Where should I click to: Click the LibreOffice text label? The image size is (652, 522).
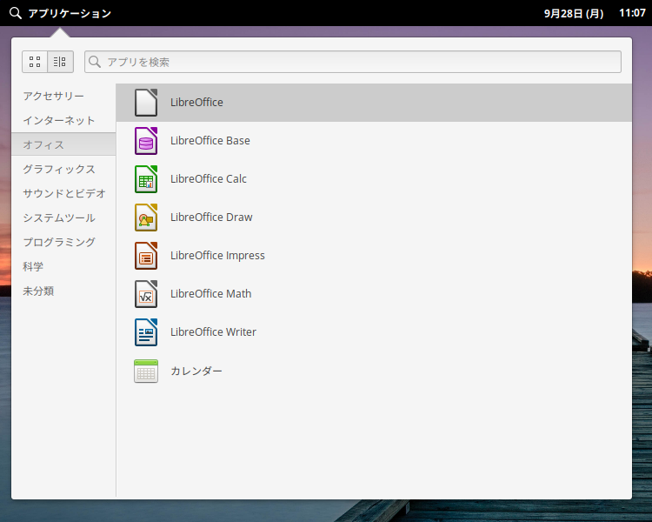point(196,103)
